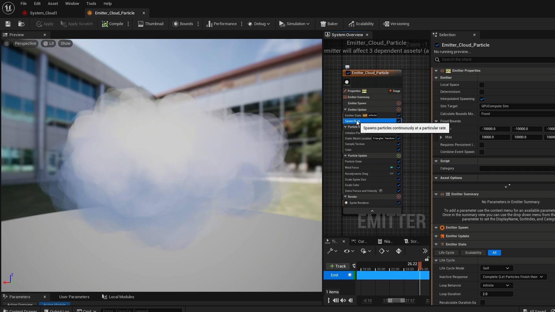Open the Window menu
The image size is (555, 312).
tap(72, 3)
